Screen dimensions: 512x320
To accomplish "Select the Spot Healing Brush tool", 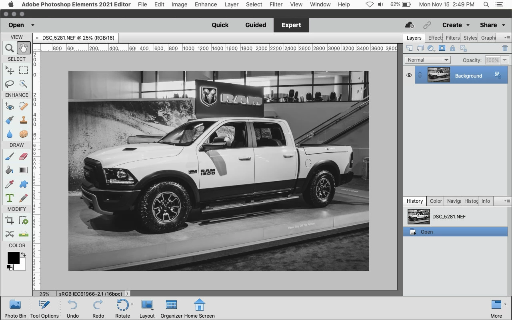I will [x=24, y=106].
